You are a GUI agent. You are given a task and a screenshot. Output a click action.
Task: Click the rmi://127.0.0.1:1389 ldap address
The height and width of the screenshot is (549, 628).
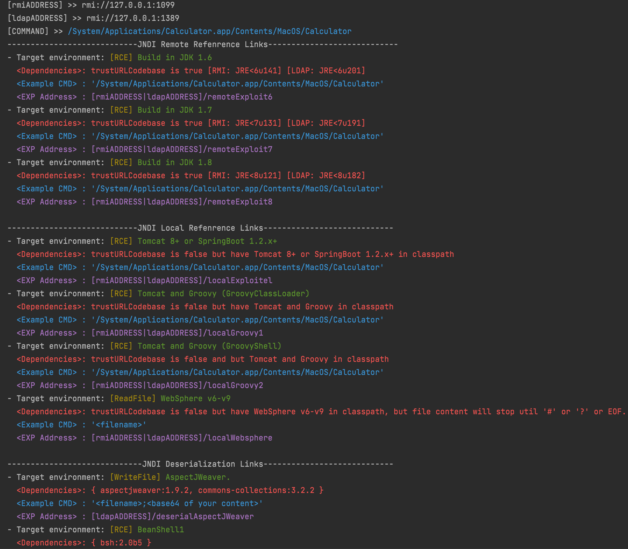click(x=133, y=18)
